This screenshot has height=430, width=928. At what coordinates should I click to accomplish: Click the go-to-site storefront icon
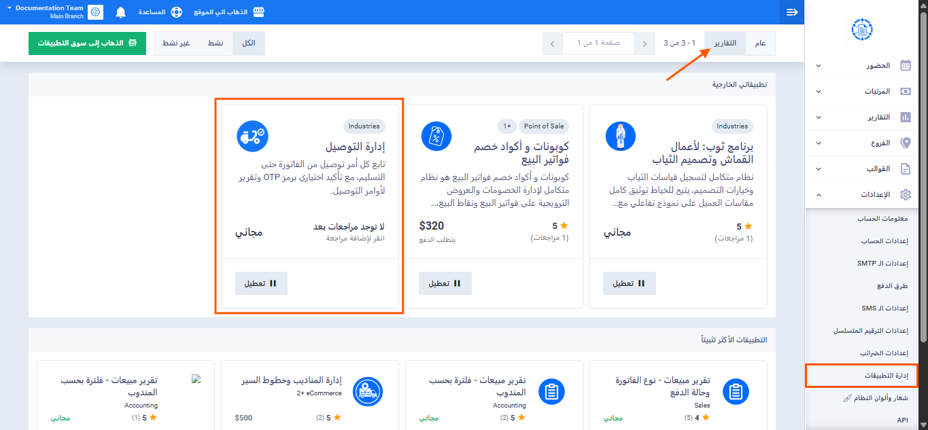258,12
